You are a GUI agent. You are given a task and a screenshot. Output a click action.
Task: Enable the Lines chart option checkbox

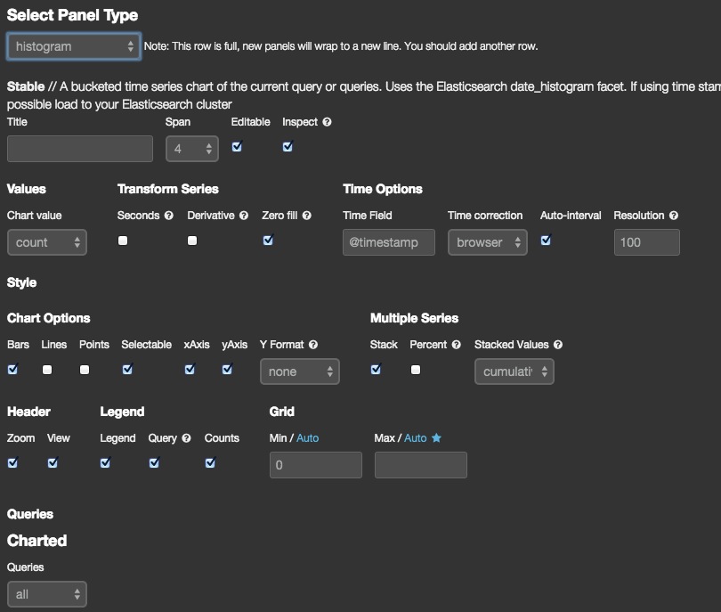click(47, 370)
